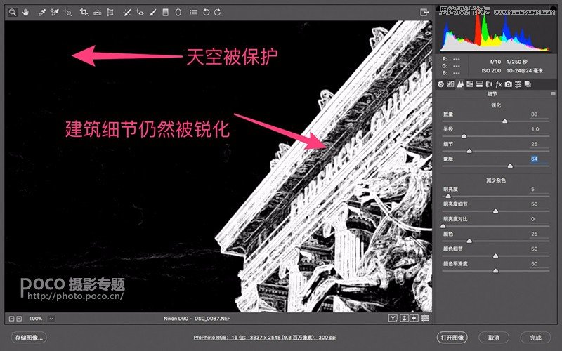562x351 pixels.
Task: Click the 细节 detail slider handle
Action: 469,151
